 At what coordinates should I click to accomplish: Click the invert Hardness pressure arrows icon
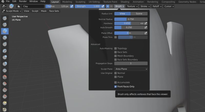click(142, 23)
